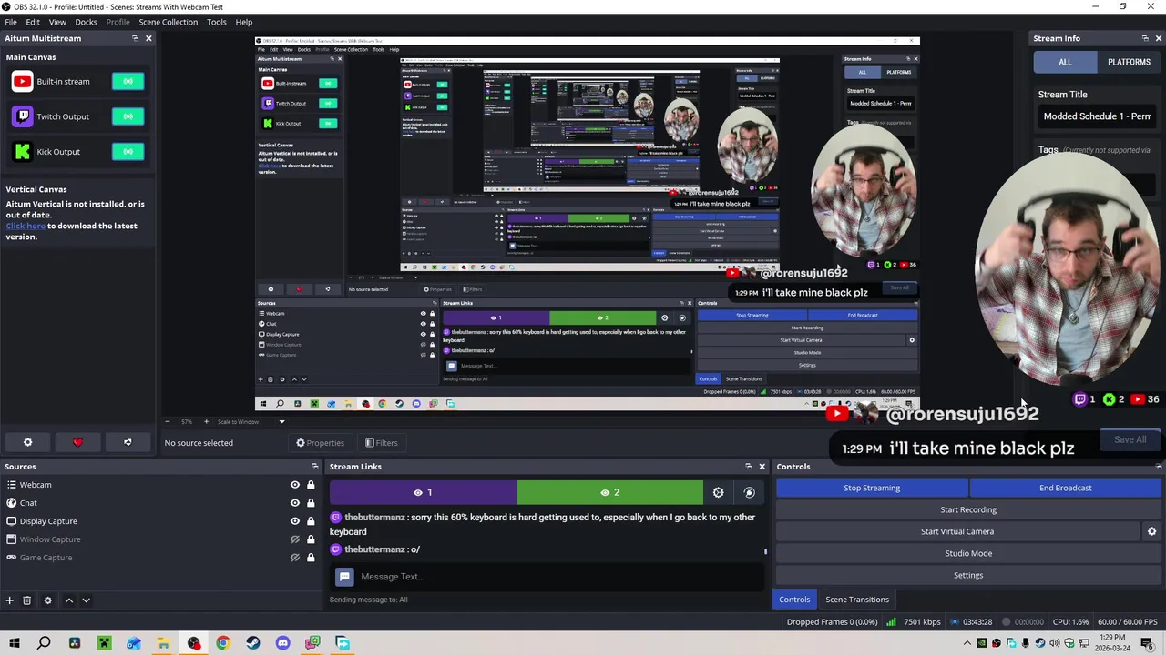
Task: Toggle Built-in stream output
Action: (128, 81)
